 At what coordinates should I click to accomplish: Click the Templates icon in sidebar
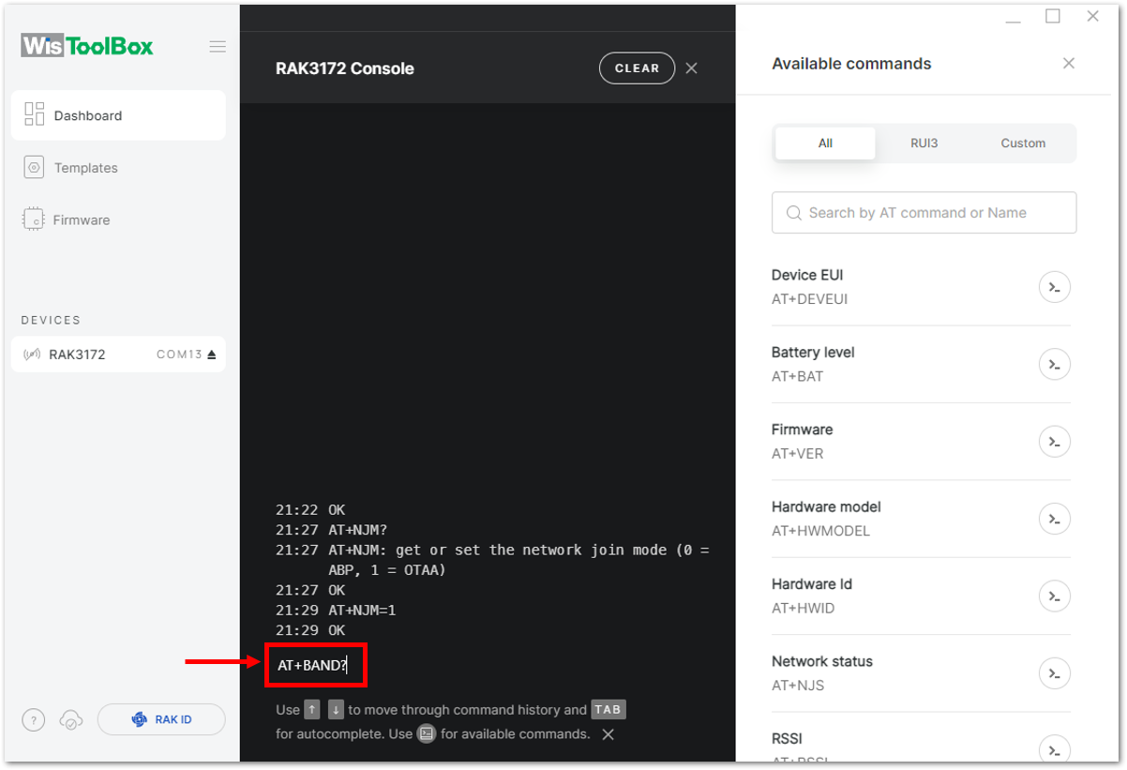click(x=34, y=168)
